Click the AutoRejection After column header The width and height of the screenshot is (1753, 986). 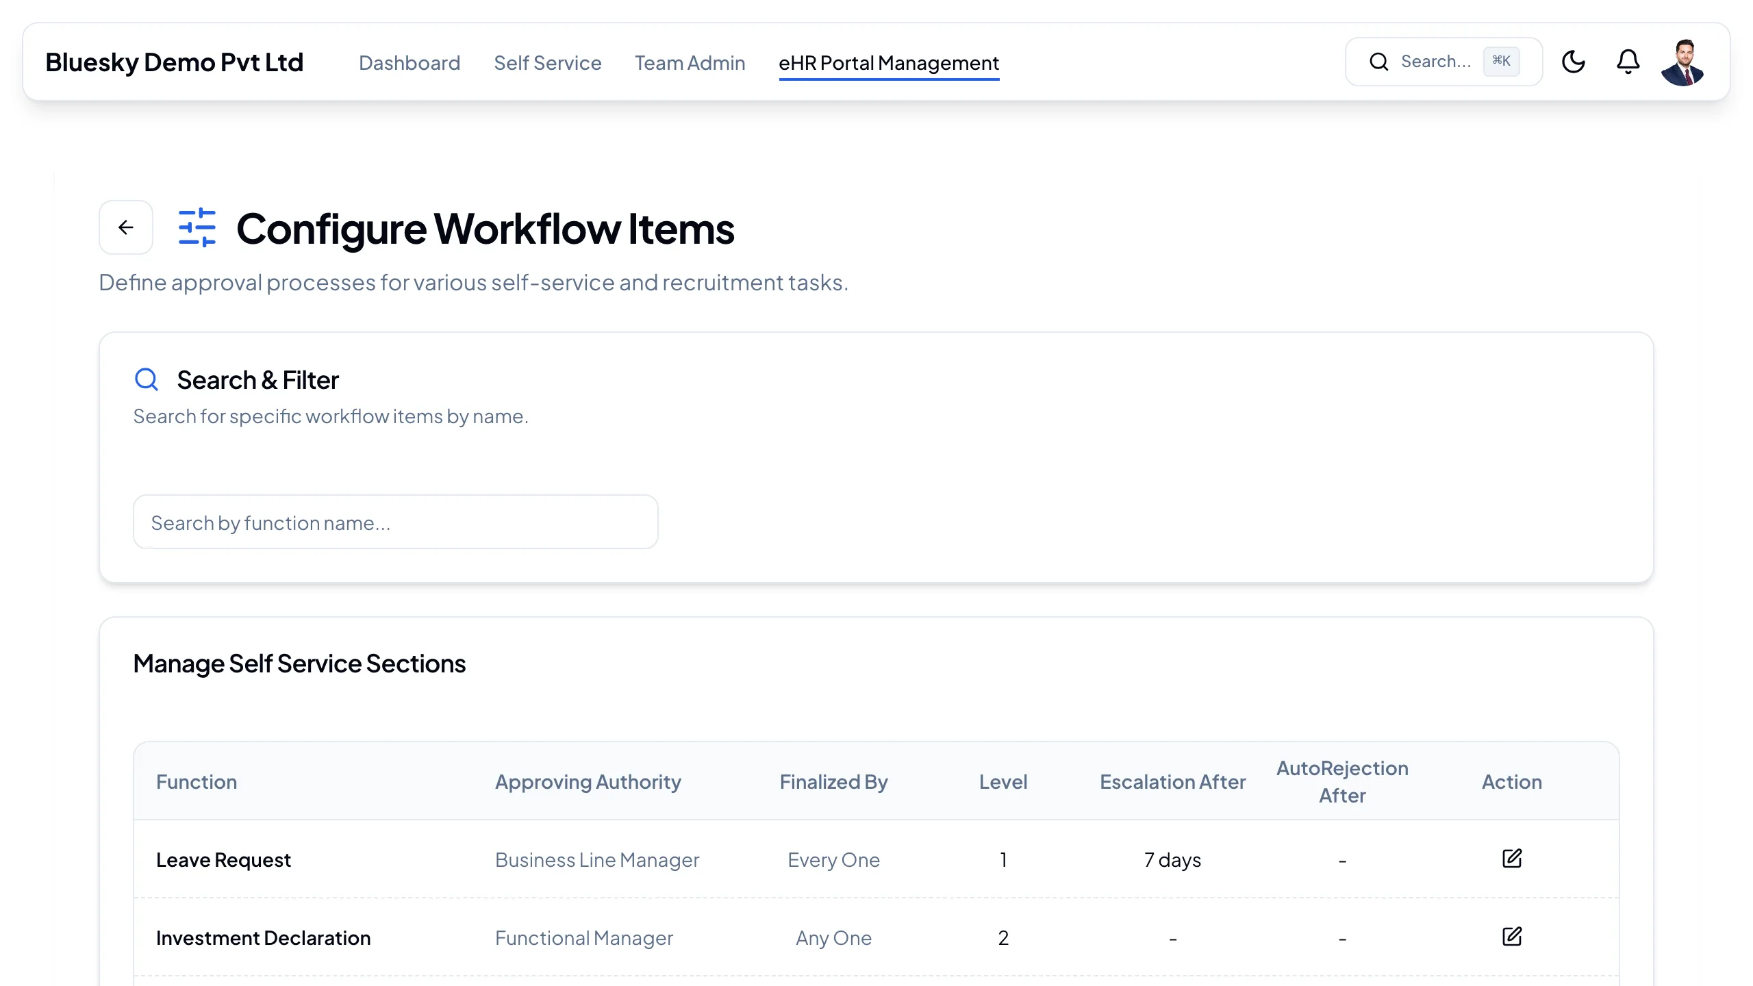[1342, 782]
